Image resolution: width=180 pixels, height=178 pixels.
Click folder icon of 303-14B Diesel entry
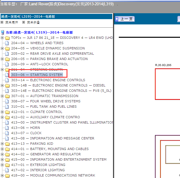[7, 86]
